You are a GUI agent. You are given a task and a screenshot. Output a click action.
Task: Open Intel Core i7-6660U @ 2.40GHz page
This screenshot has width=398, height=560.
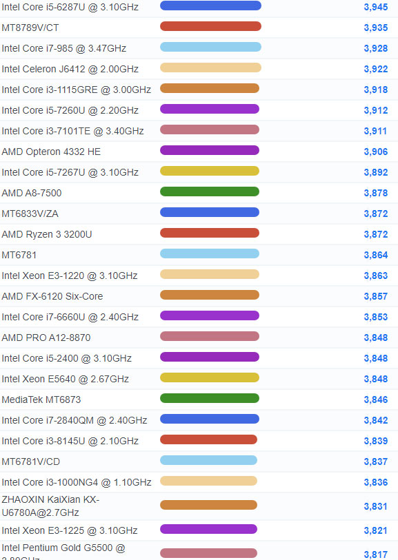pos(70,318)
